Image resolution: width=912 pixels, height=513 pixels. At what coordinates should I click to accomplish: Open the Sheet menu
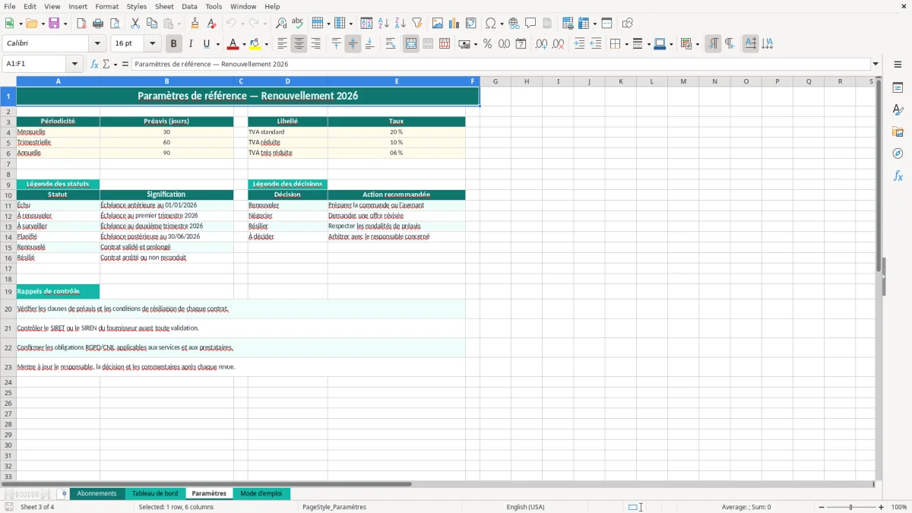tap(165, 6)
